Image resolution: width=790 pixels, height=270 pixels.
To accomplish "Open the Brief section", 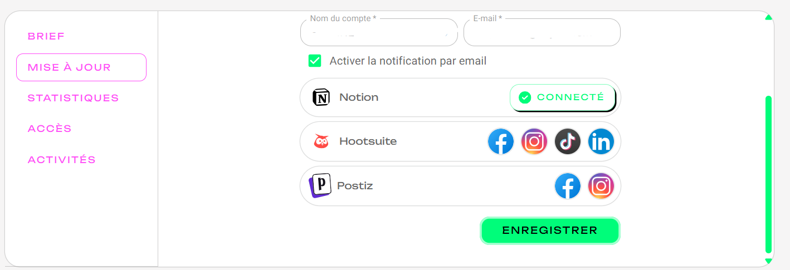I will tap(46, 37).
